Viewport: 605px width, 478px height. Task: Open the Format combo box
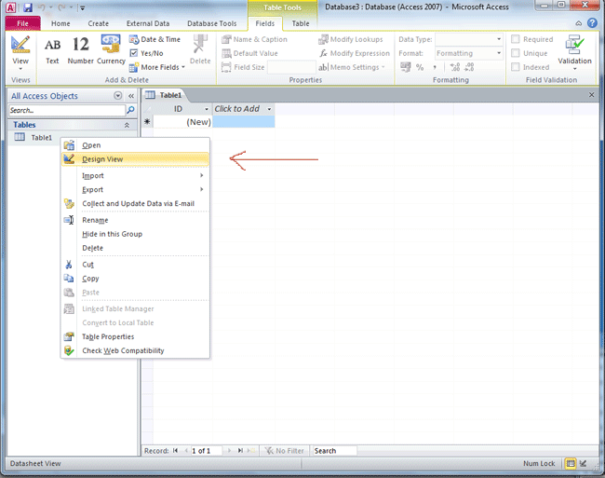tap(469, 53)
